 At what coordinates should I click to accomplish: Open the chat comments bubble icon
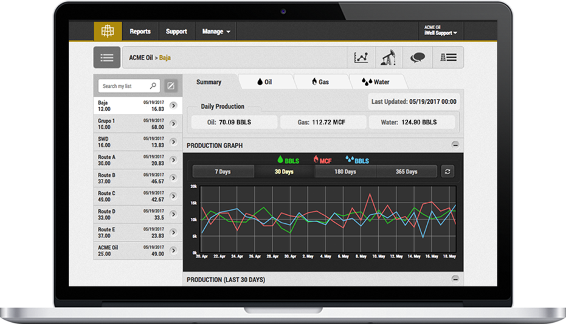pyautogui.click(x=417, y=58)
